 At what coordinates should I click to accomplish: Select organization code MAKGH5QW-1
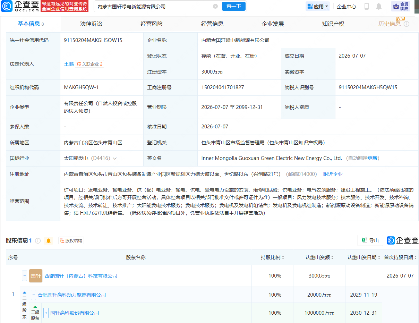(x=81, y=87)
